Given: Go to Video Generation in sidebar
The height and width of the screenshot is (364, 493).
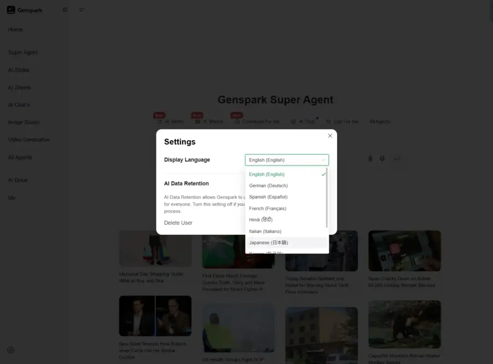Looking at the screenshot, I should click(29, 140).
